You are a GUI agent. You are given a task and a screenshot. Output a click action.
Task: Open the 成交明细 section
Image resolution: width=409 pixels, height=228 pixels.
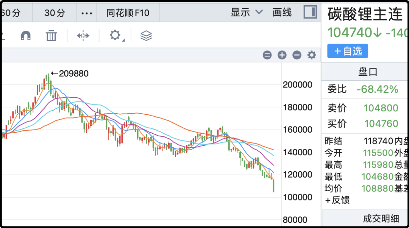click(x=381, y=219)
